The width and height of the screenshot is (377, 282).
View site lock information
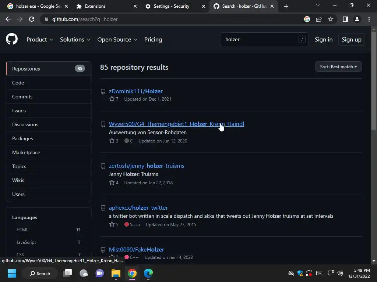pos(46,19)
